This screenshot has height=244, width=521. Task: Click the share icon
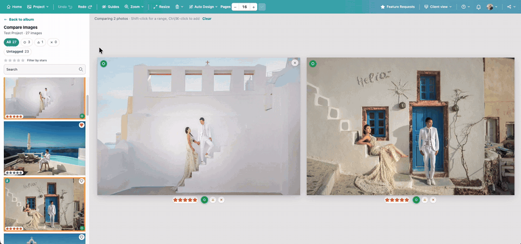[x=509, y=6]
